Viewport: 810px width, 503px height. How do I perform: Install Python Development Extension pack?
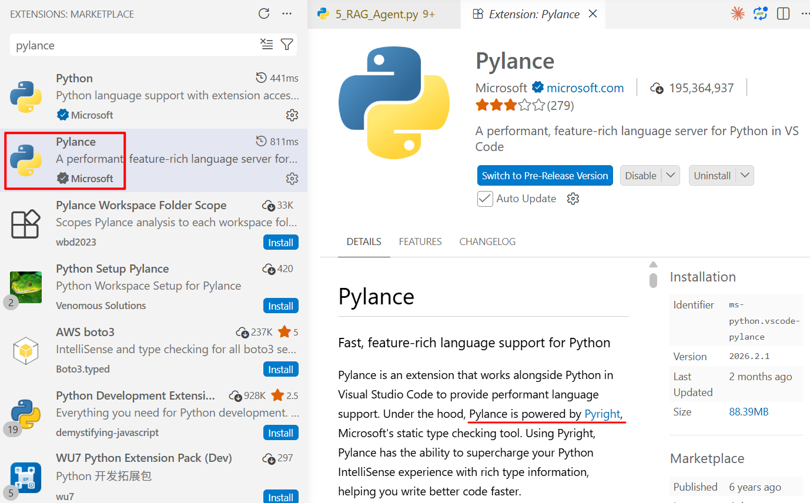coord(281,433)
